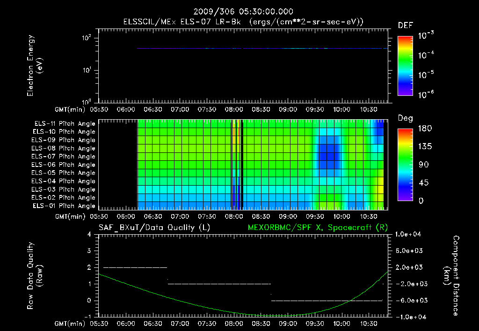The image size is (479, 331).
Task: Select the Deg legend heading
Action: coord(405,118)
